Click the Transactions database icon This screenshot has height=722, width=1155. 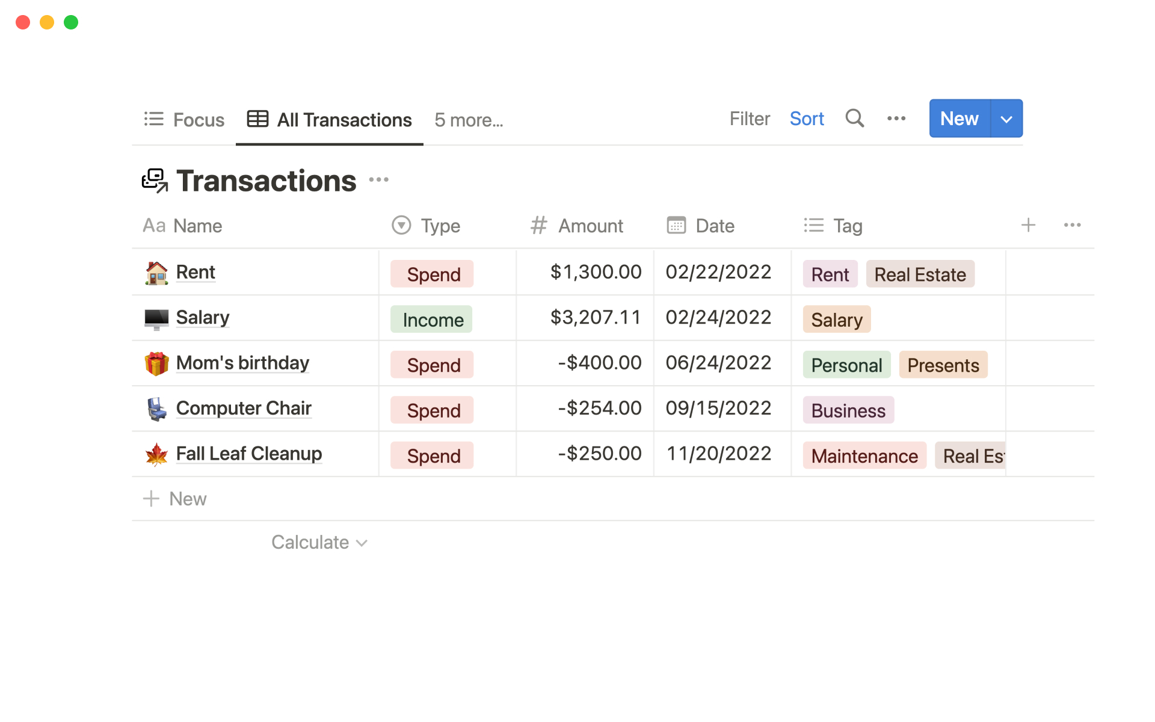pos(155,180)
